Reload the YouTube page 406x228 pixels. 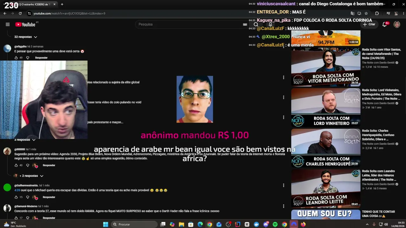tap(20, 13)
